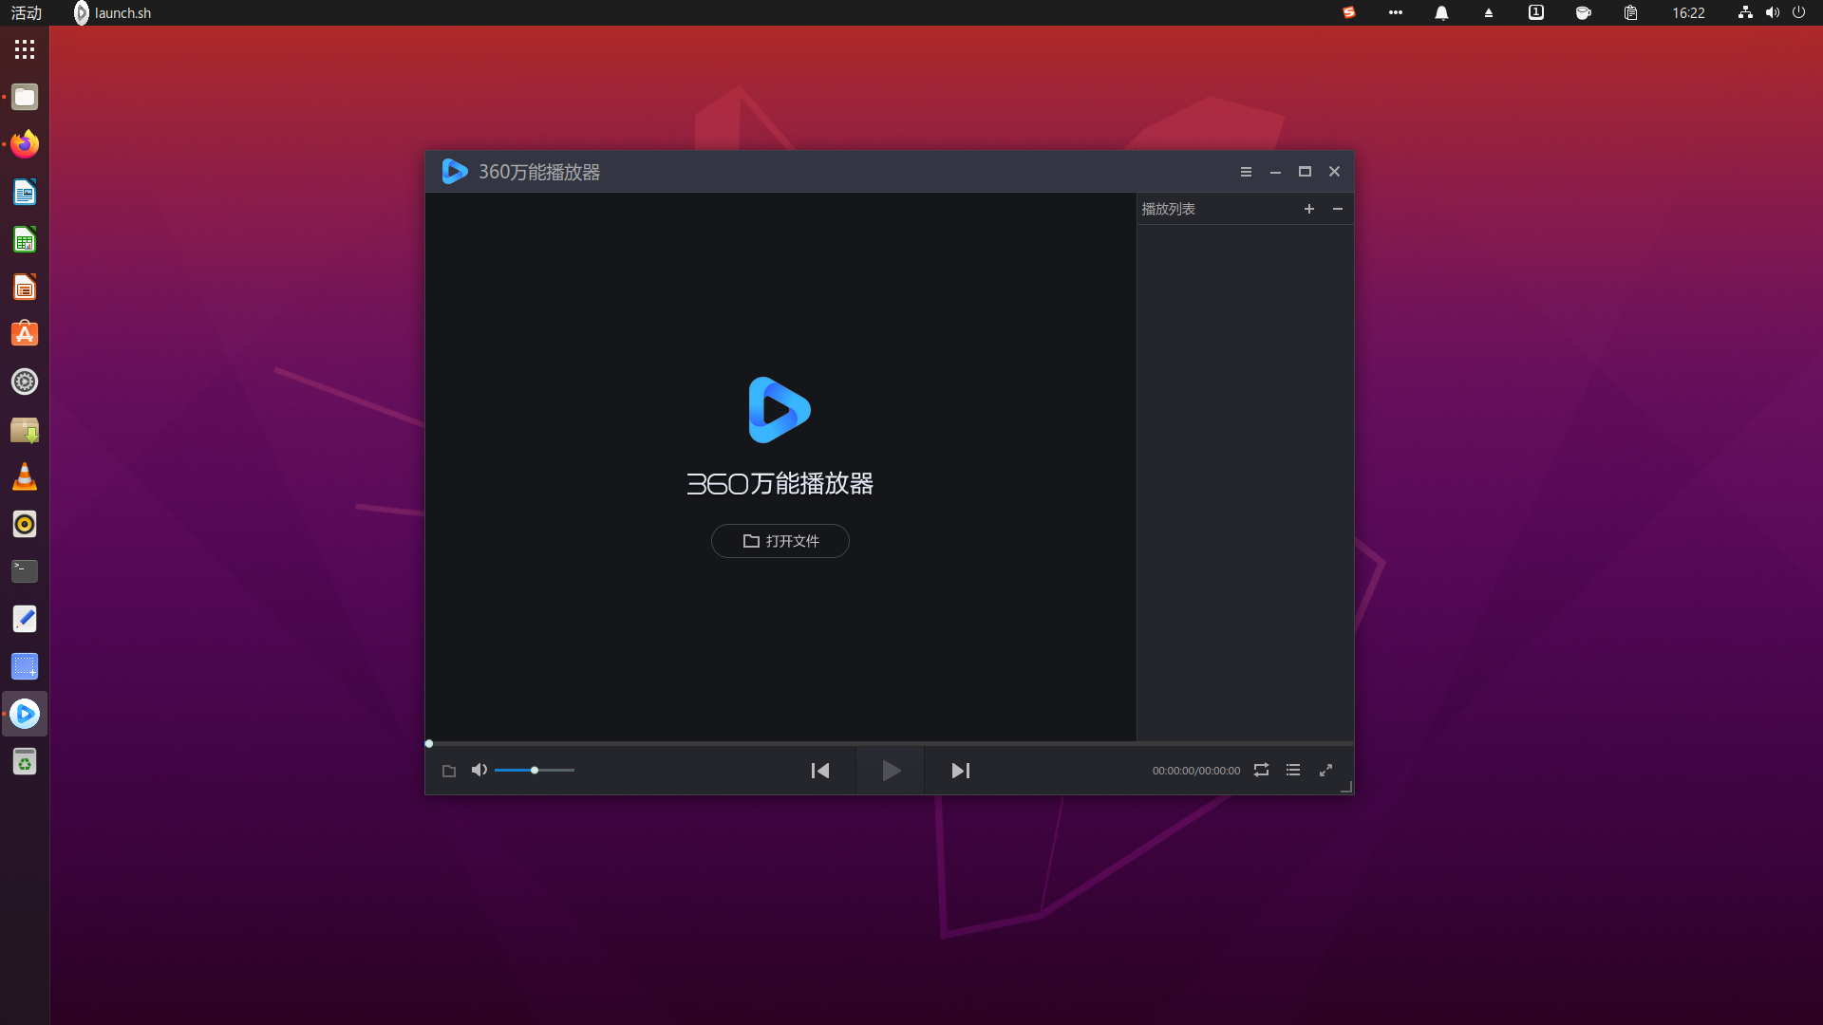Open 活动 Activities overview
This screenshot has height=1025, width=1823.
coord(27,12)
